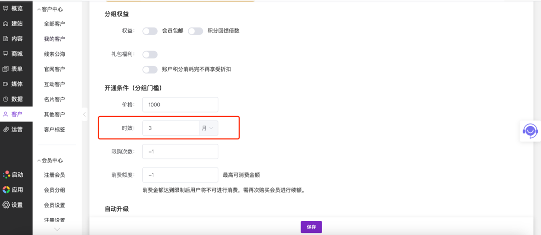The height and width of the screenshot is (235, 541).
Task: Click the 客户 person icon
Action: [6, 114]
